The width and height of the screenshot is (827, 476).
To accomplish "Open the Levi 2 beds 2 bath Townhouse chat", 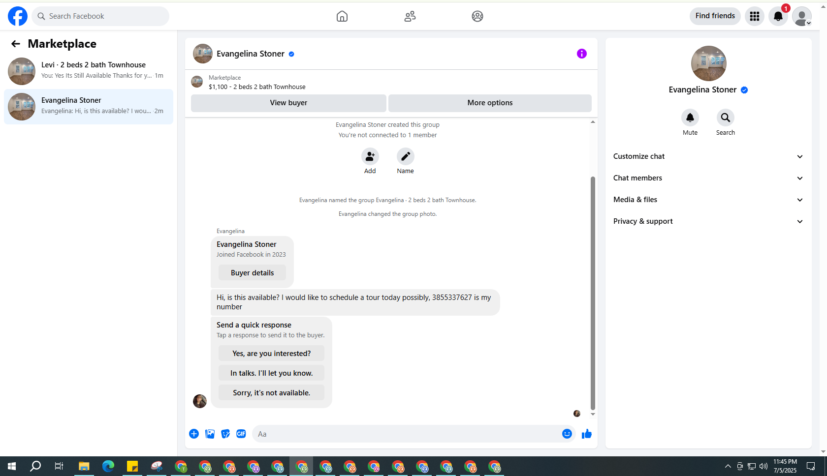I will point(89,71).
